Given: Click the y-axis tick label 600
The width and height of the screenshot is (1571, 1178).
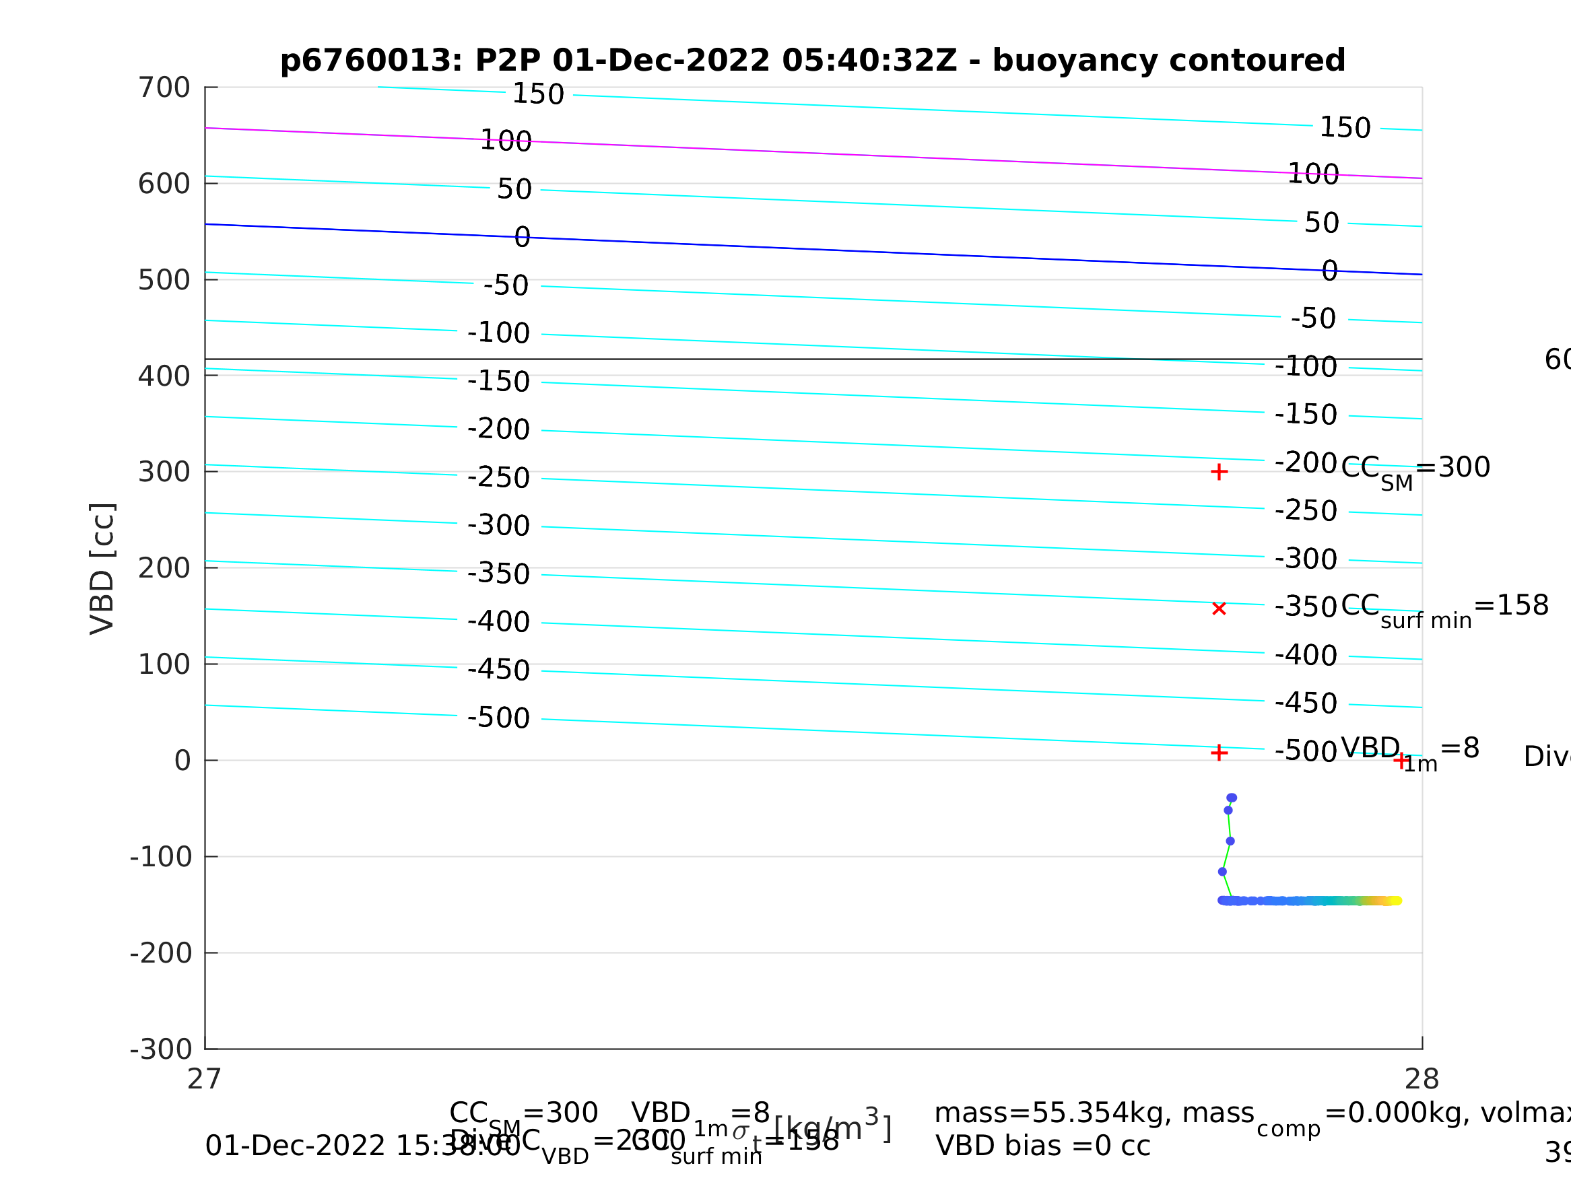Looking at the screenshot, I should (164, 184).
